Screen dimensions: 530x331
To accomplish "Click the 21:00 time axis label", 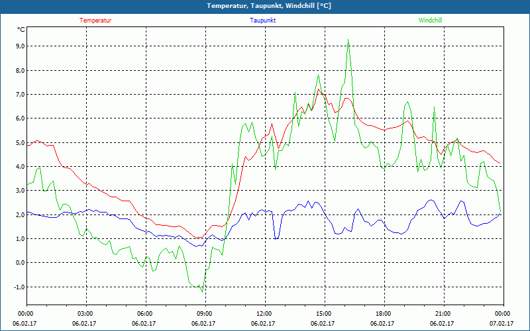I will (x=444, y=313).
